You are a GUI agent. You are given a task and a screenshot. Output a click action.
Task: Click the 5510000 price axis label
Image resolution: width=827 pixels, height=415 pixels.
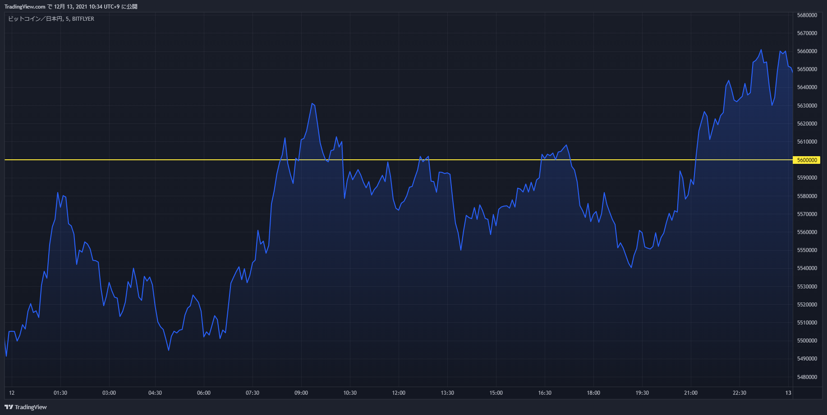[807, 323]
